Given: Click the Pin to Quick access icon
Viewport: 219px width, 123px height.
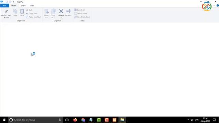Looking at the screenshot, I should click(6, 11).
